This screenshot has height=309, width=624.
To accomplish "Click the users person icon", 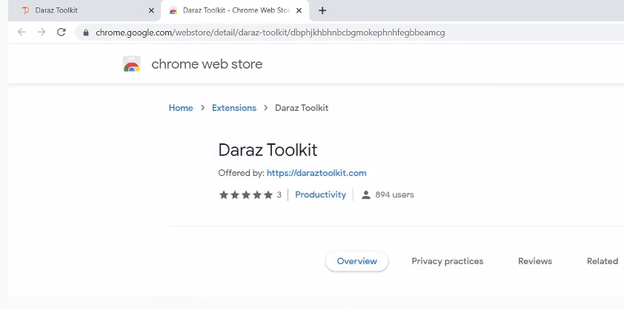I will [365, 195].
